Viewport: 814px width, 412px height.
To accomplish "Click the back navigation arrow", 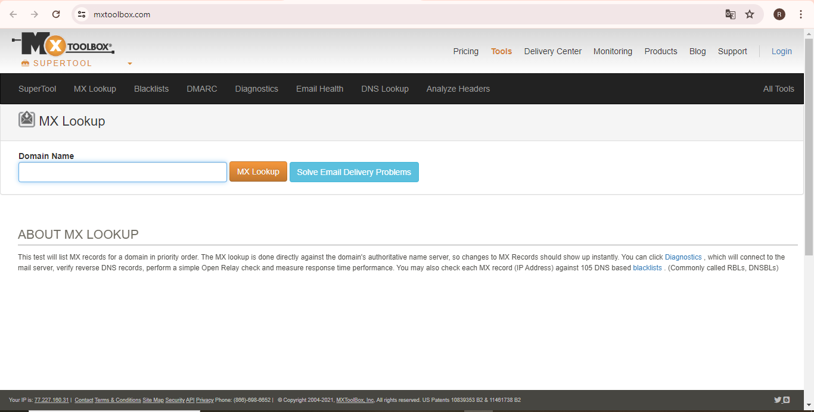I will [13, 14].
